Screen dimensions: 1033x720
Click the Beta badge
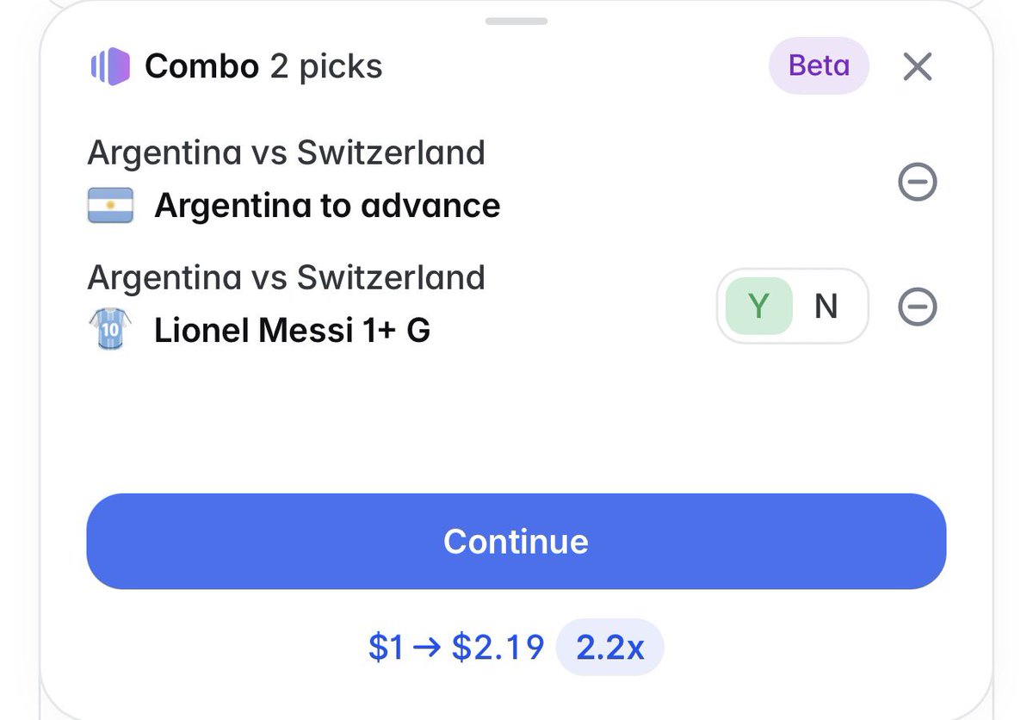point(819,66)
